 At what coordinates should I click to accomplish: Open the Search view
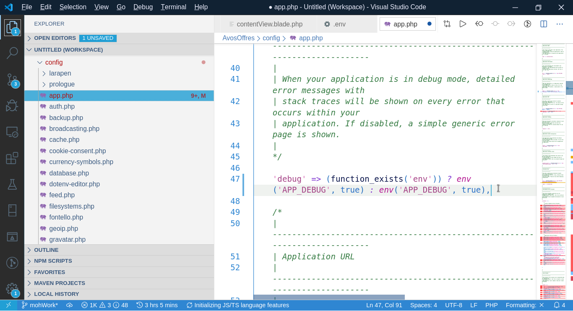pyautogui.click(x=12, y=53)
